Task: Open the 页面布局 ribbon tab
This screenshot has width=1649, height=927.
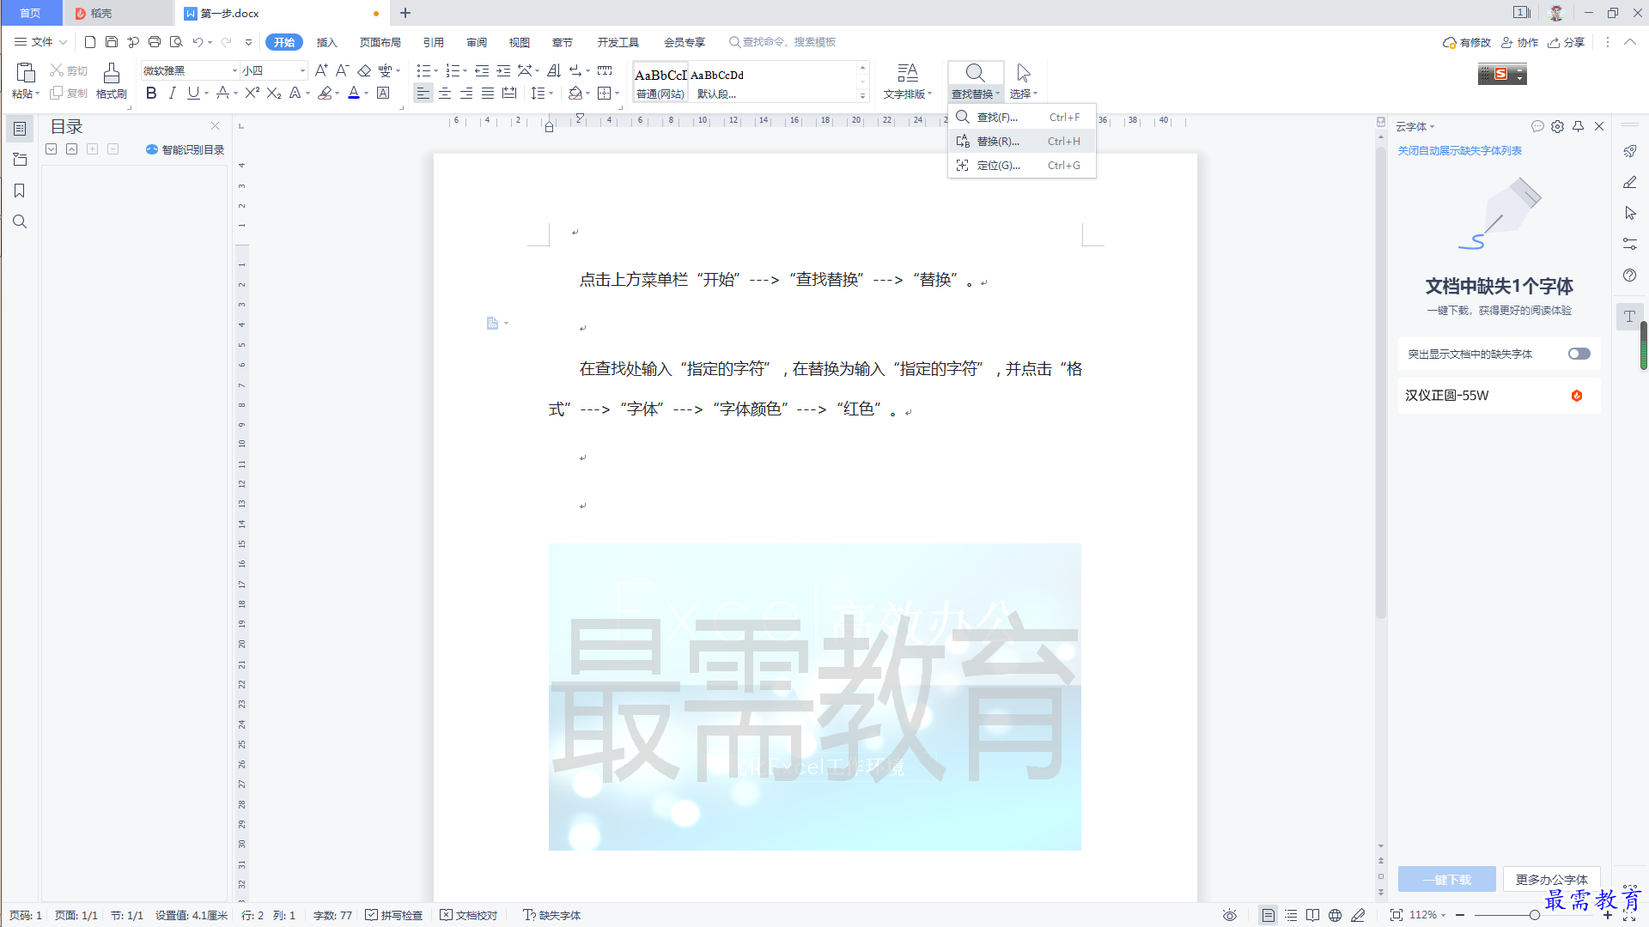Action: pos(380,42)
